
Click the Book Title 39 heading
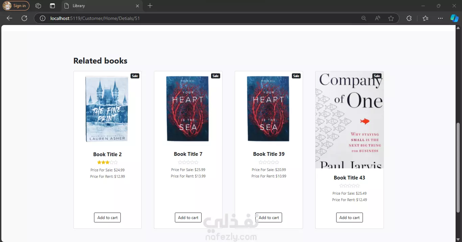pyautogui.click(x=269, y=154)
